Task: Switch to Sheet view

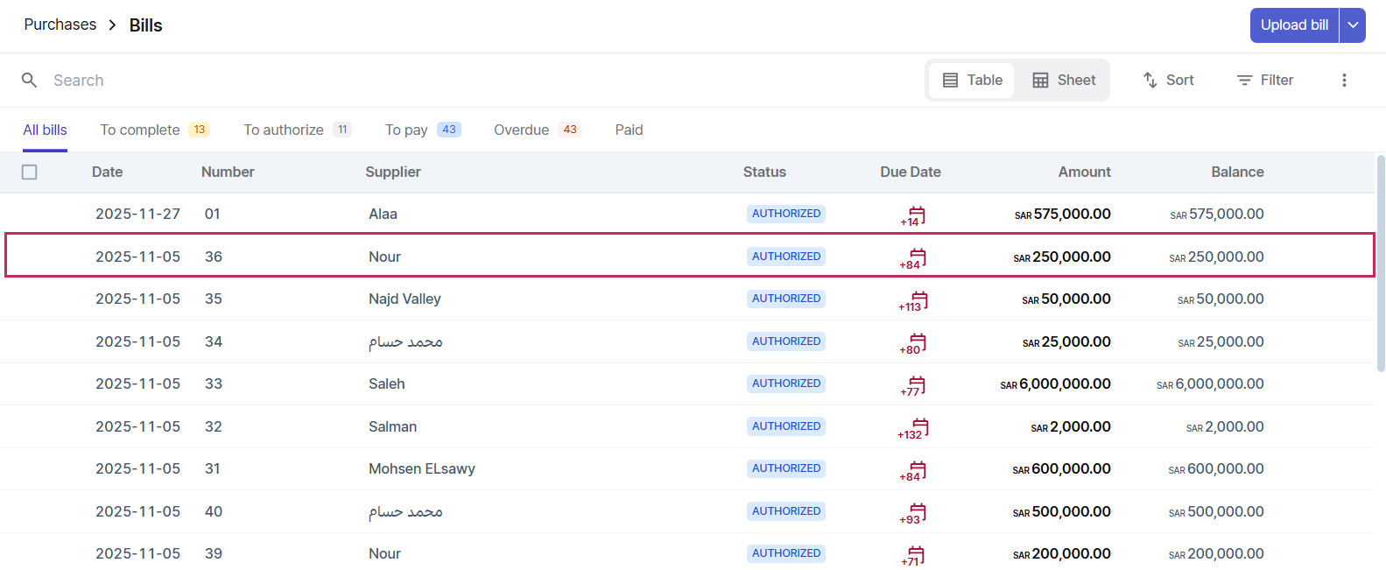Action: [1064, 81]
